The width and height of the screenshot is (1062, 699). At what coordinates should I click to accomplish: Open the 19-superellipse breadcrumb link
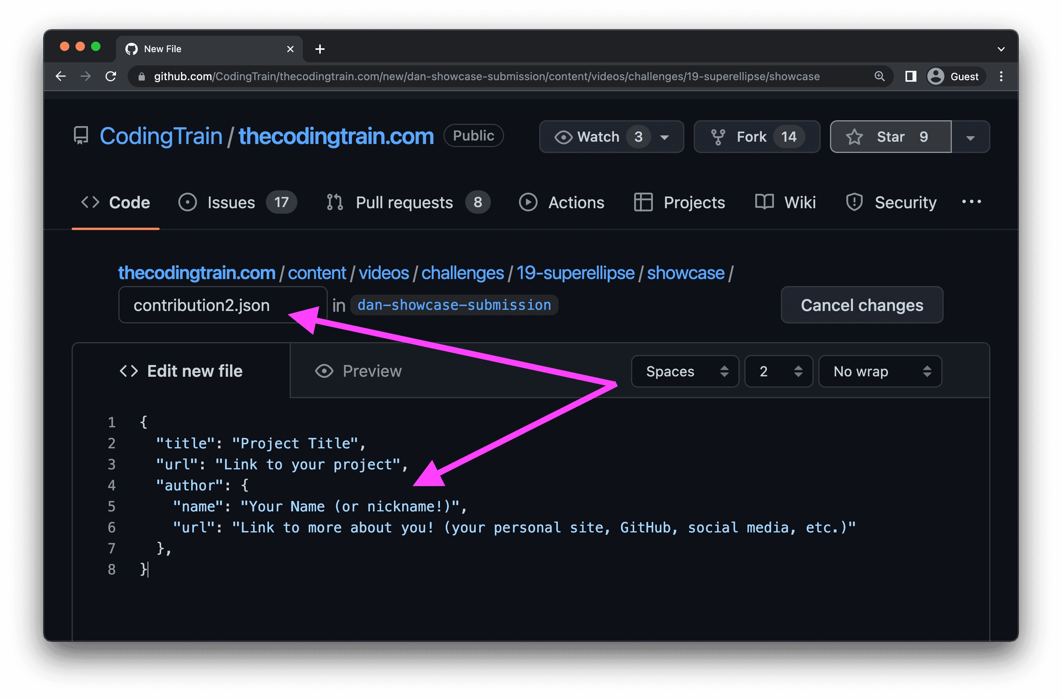tap(575, 273)
